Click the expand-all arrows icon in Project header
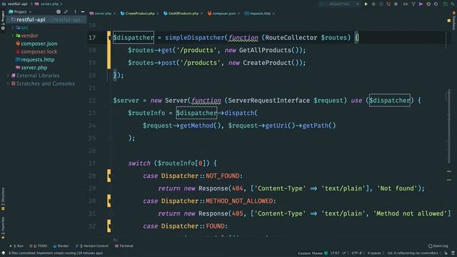Screen dimensions: 457x257 66,11
